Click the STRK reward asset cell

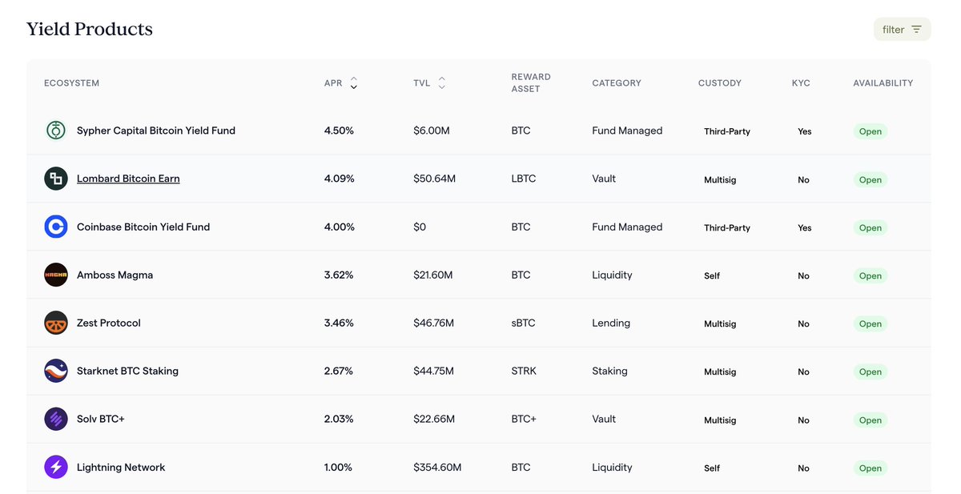pos(524,371)
